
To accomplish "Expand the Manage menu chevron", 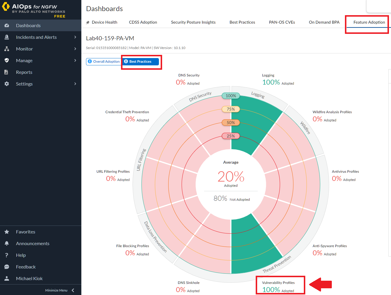I will tap(75, 61).
